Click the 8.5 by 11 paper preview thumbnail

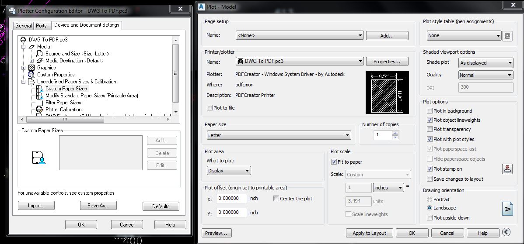388,93
